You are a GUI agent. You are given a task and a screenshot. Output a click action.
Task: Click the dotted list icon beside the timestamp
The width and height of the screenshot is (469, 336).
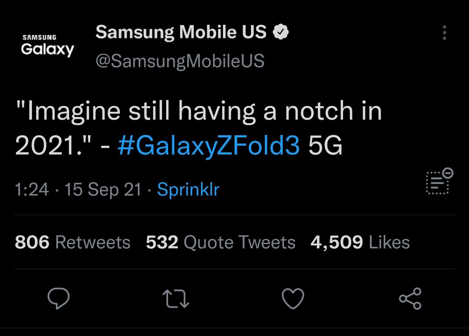click(438, 182)
